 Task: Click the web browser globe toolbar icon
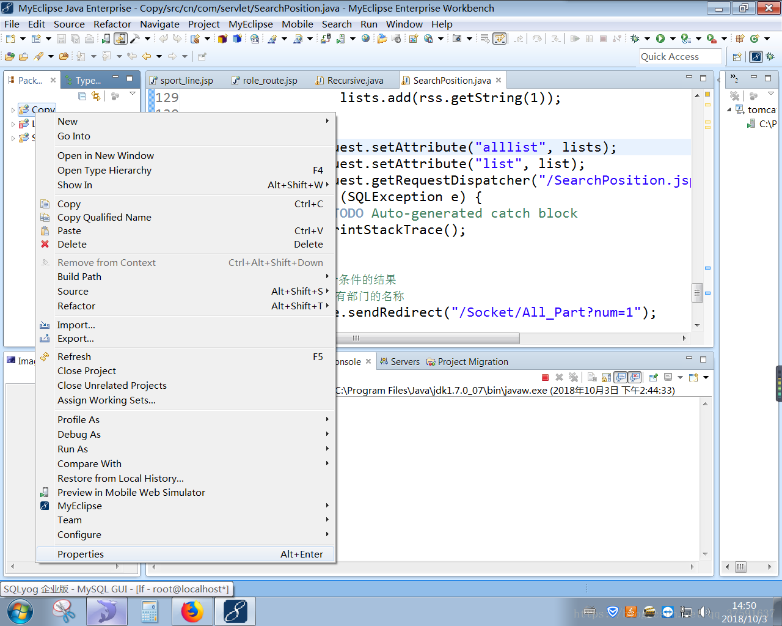point(365,39)
